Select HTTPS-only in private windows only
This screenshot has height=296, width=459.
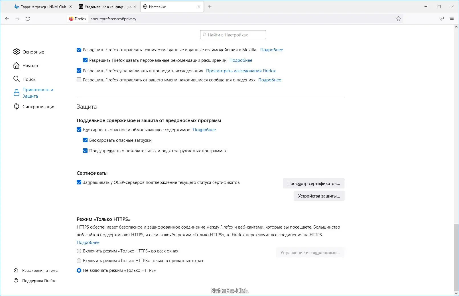[x=79, y=261]
